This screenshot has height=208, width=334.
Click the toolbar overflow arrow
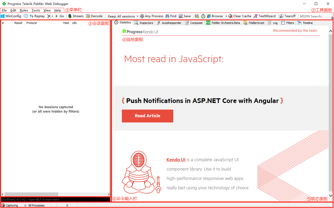[x=332, y=18]
